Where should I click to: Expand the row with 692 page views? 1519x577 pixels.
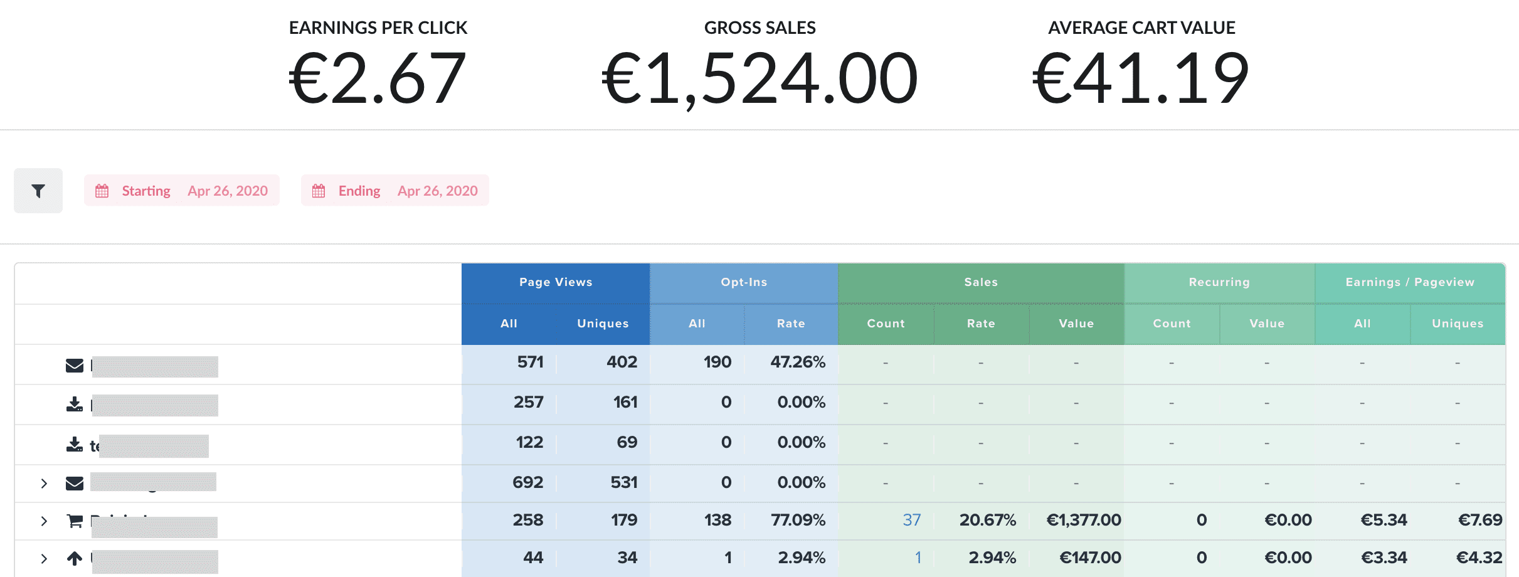(x=44, y=483)
